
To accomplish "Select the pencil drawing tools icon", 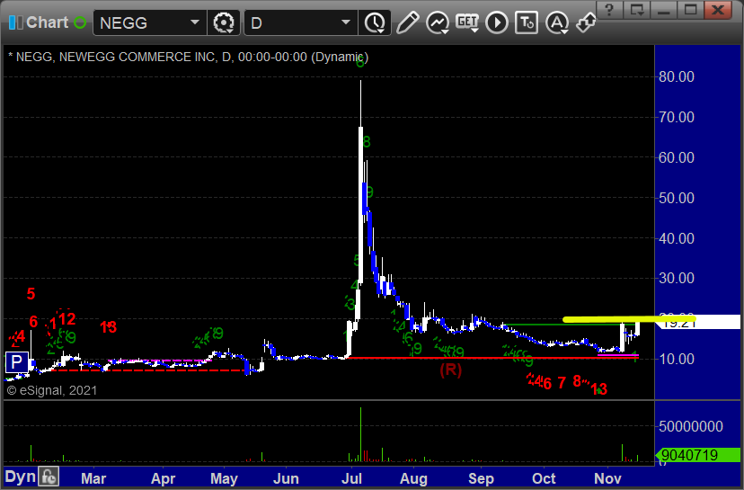I will coord(407,22).
